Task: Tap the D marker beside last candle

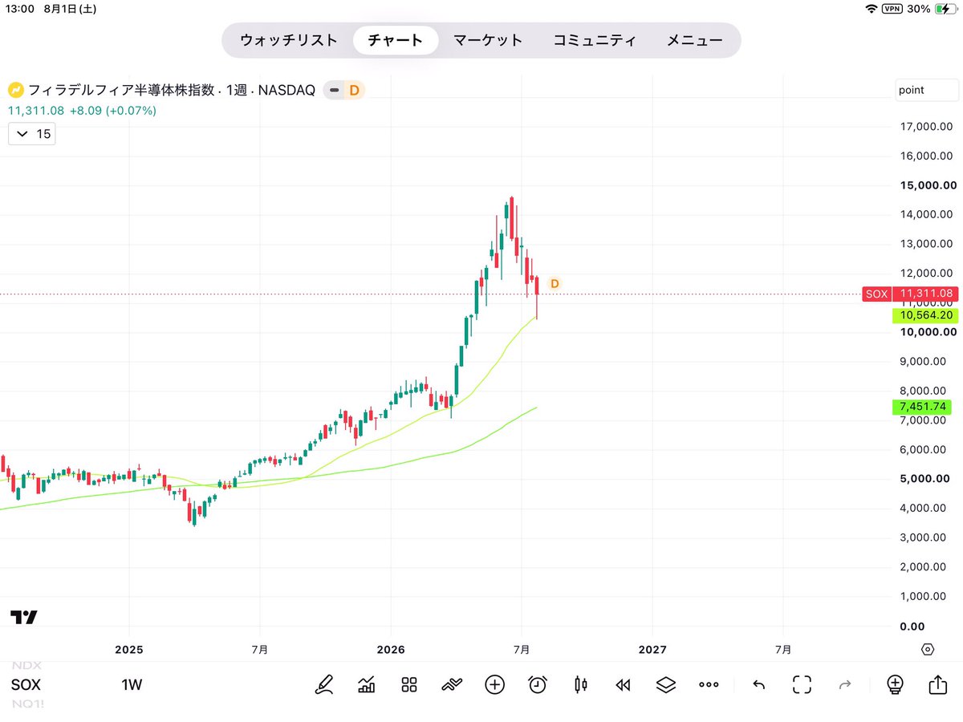Action: coord(554,283)
